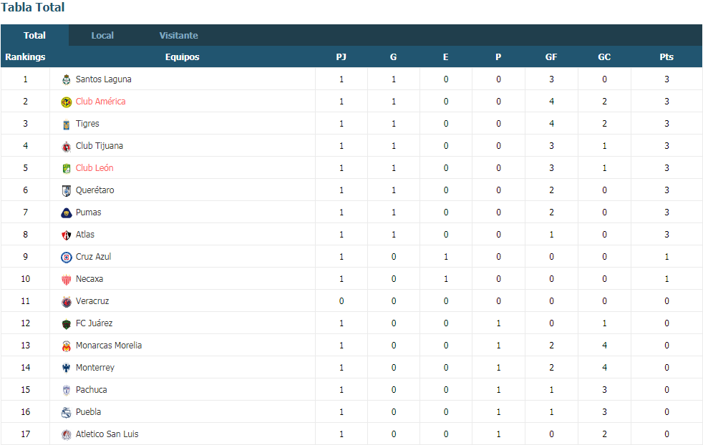Switch to the Visitante tab
The image size is (703, 445).
pyautogui.click(x=178, y=35)
